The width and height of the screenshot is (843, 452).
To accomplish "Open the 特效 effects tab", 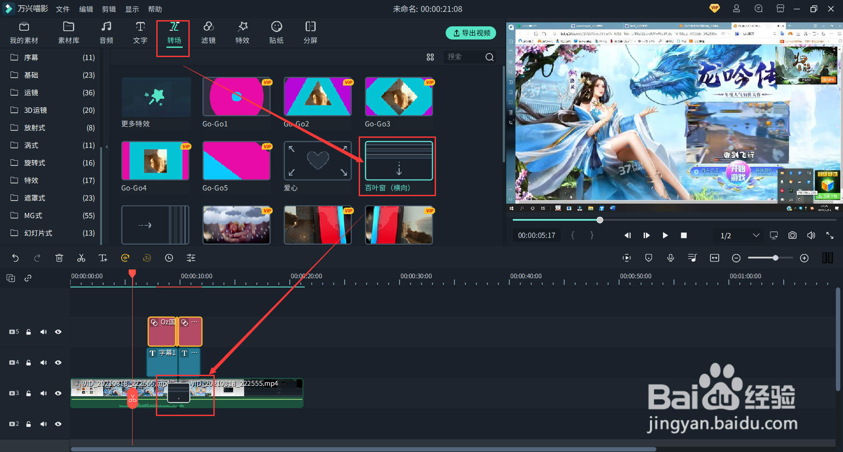I will [x=242, y=33].
